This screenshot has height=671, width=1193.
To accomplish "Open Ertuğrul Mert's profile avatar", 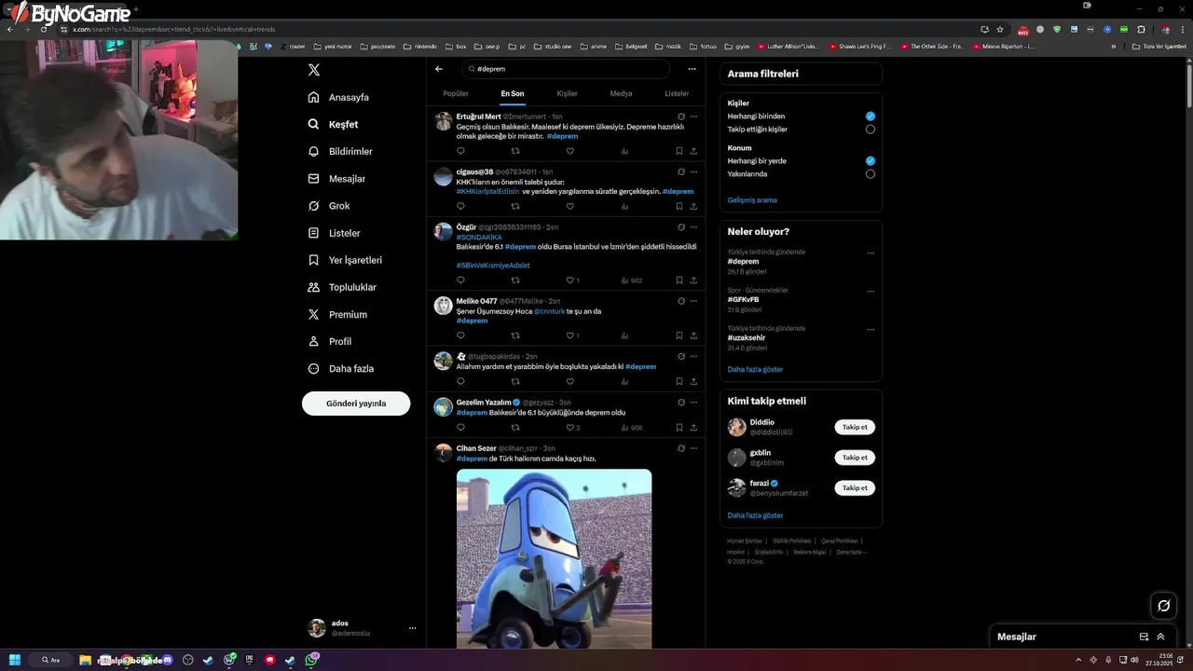I will 444,121.
